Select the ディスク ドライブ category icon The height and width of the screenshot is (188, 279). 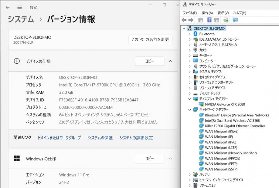pos(195,93)
